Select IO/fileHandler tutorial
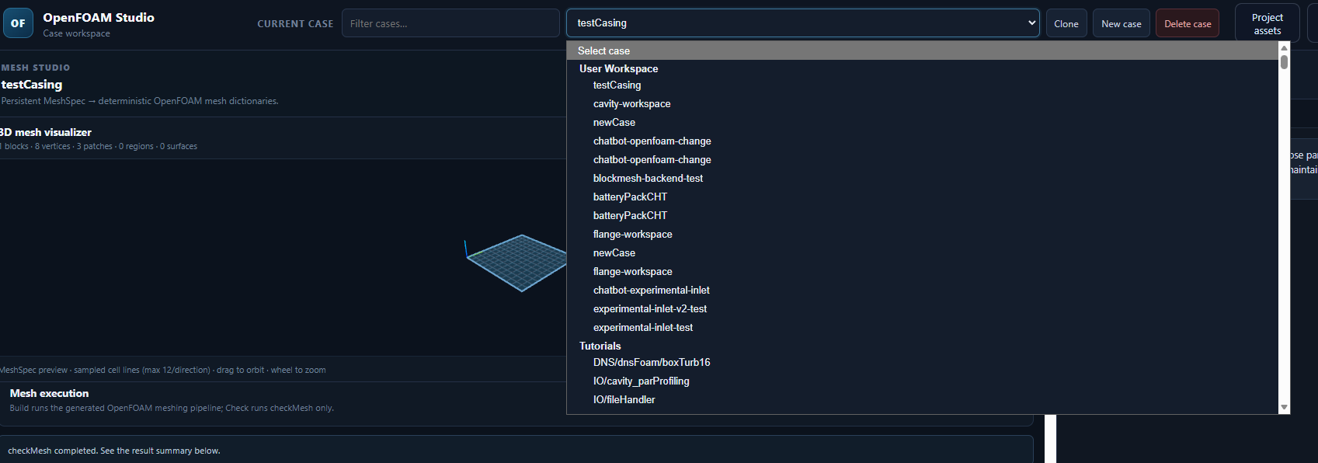 click(x=923, y=399)
